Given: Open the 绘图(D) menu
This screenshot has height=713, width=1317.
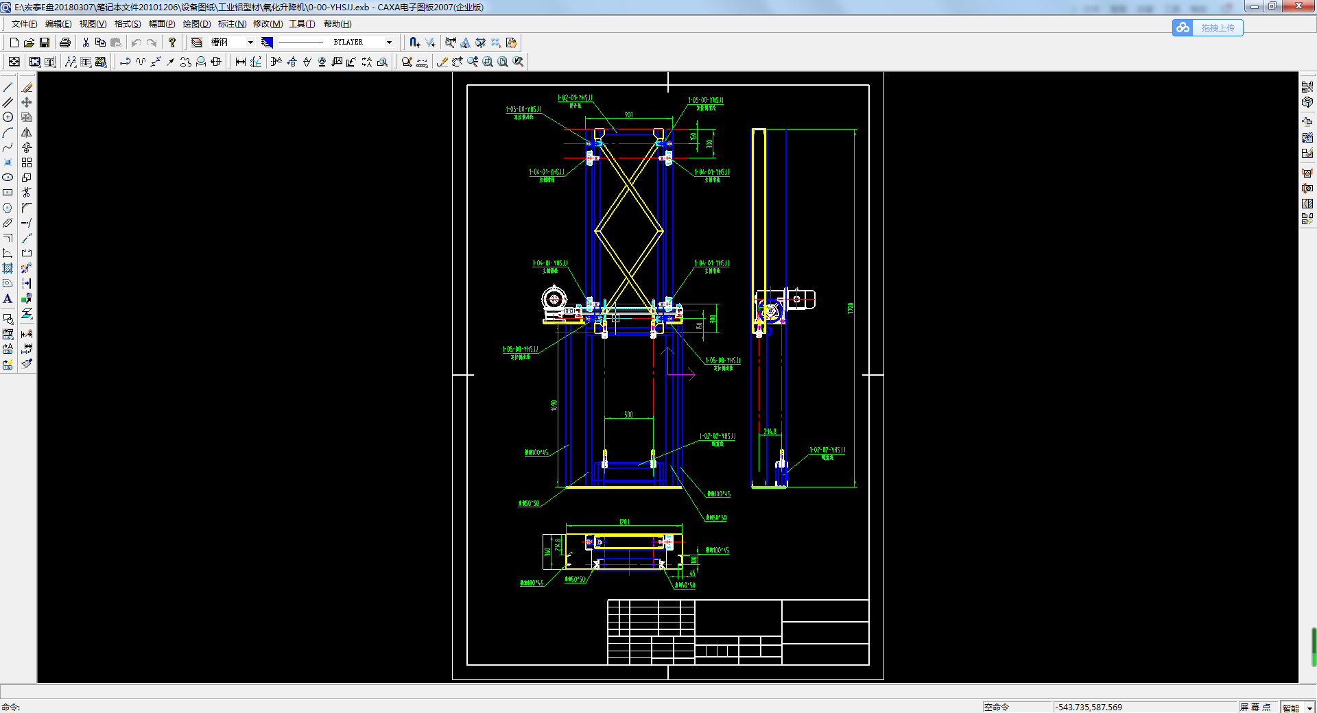Looking at the screenshot, I should [197, 24].
